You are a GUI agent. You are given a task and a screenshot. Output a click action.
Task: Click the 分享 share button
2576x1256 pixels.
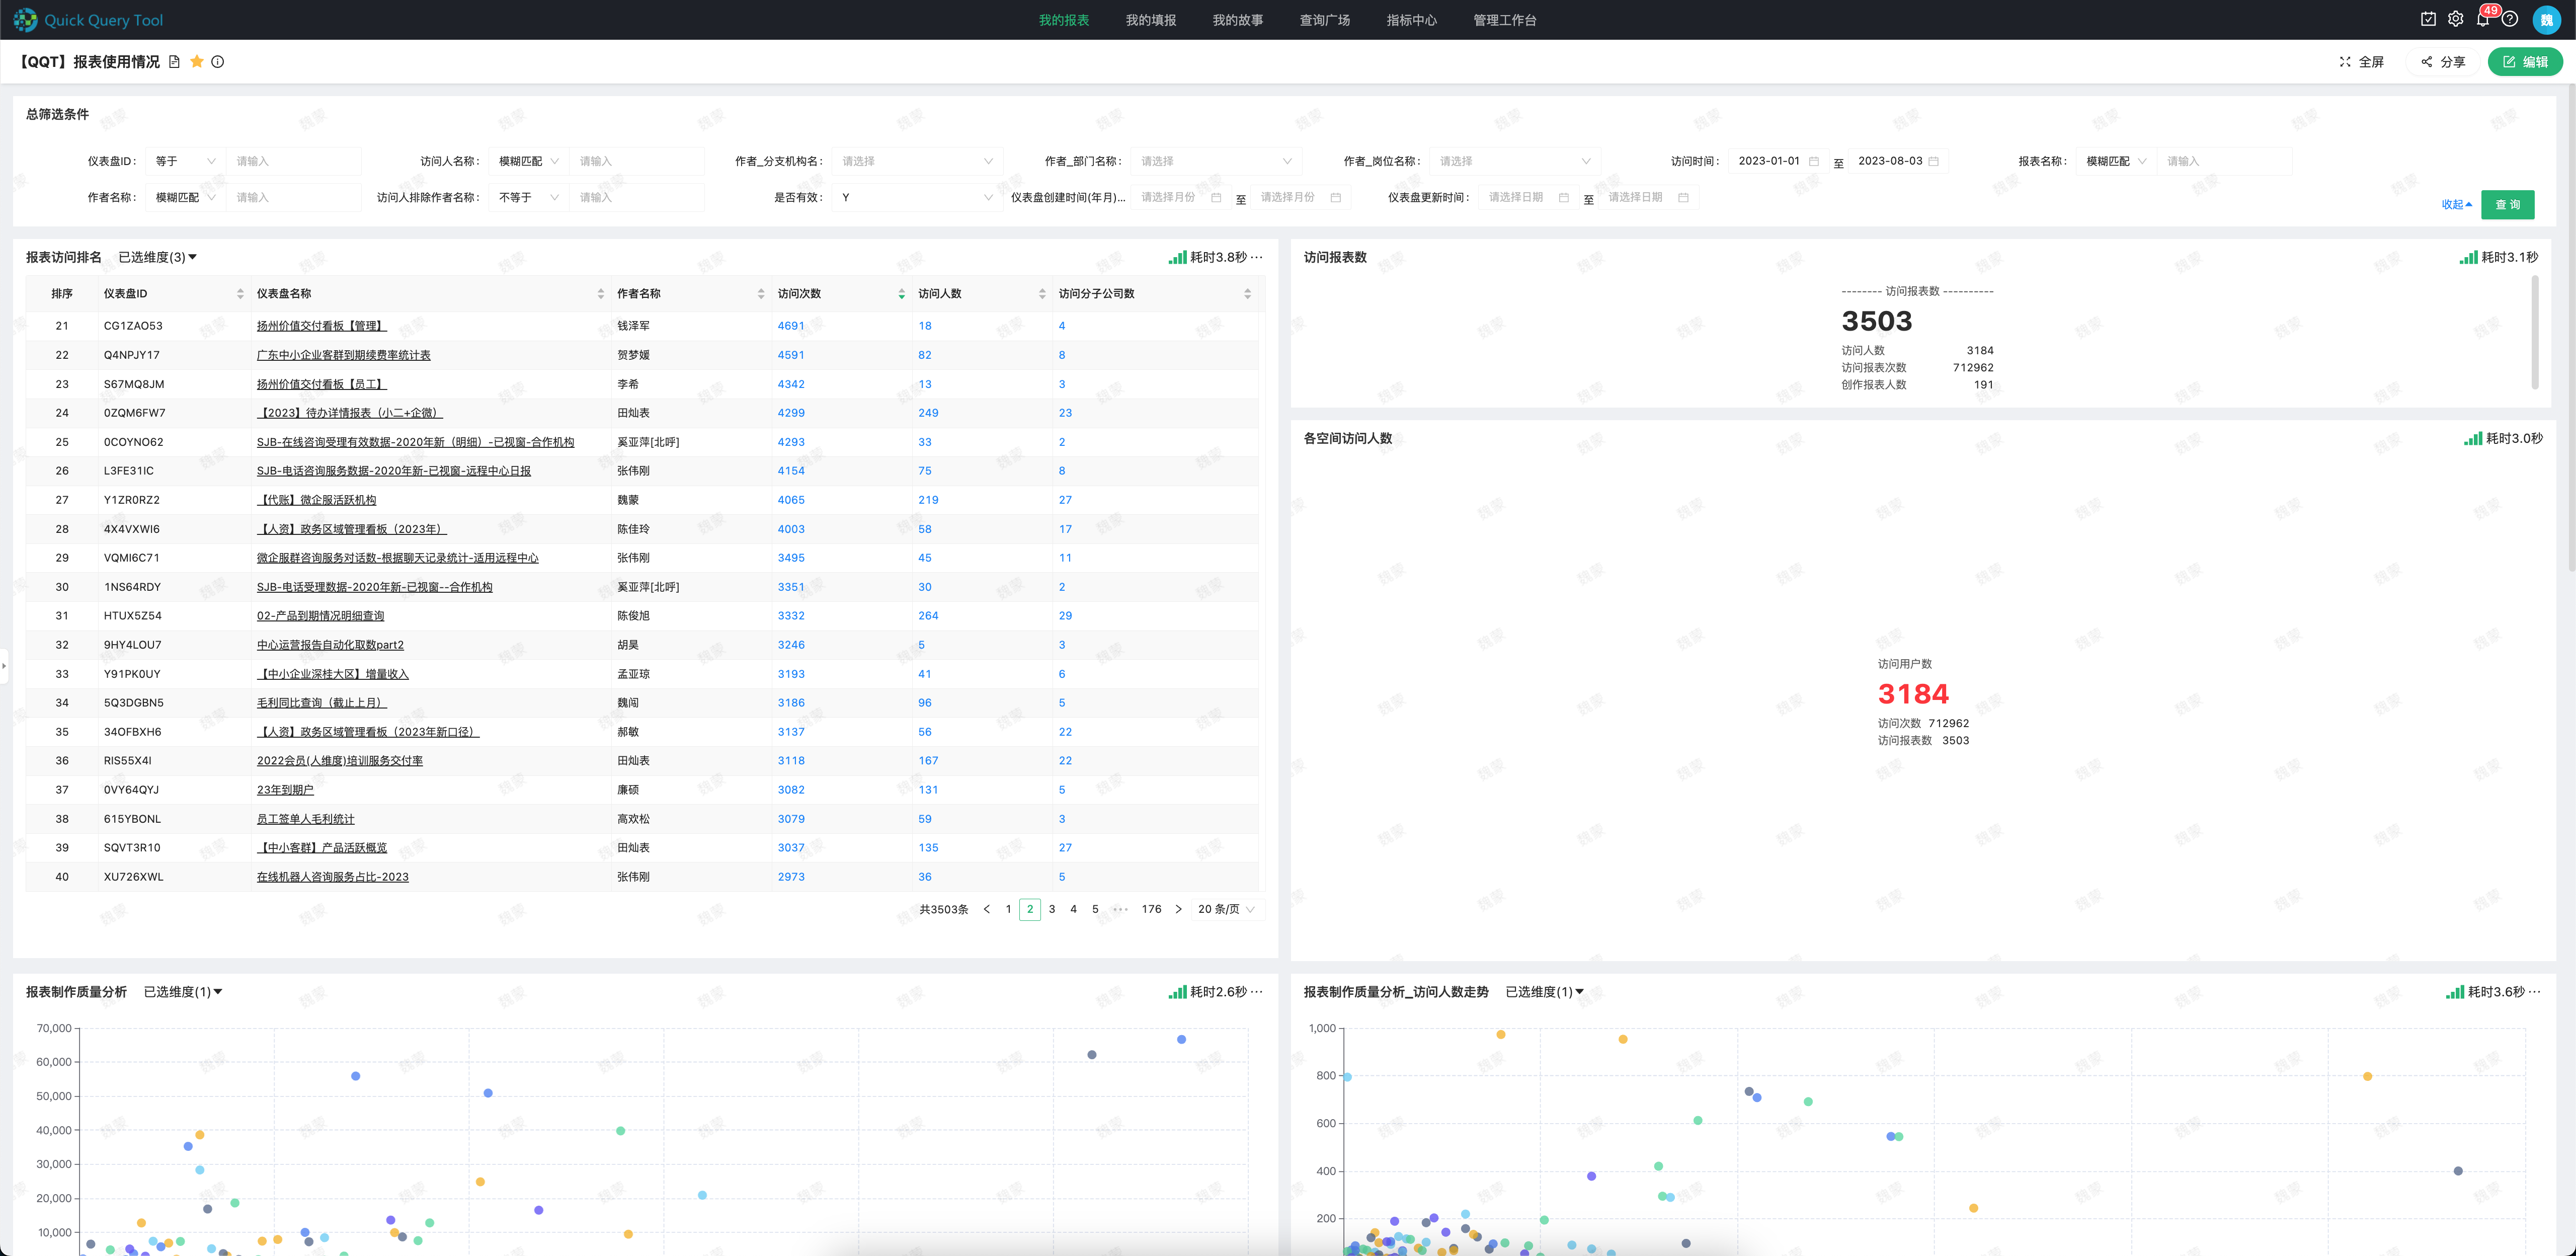[2443, 62]
